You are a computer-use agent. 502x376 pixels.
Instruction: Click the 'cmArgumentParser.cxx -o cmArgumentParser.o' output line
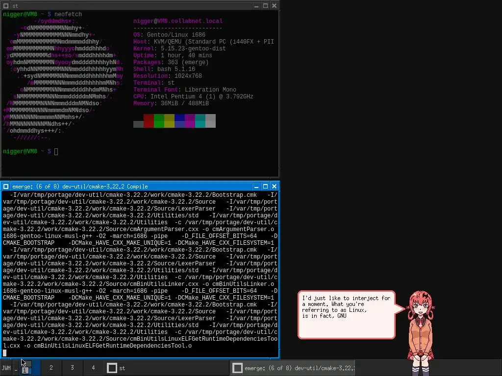point(140,229)
